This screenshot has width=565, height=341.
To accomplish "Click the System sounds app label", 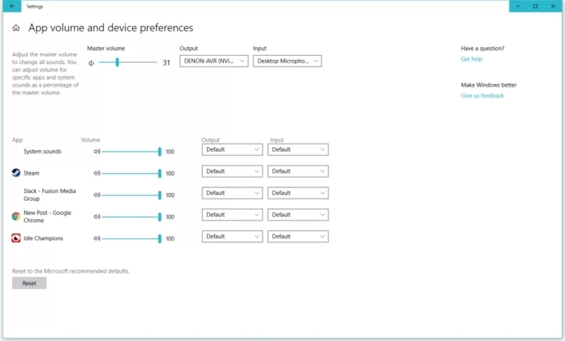I will (42, 152).
